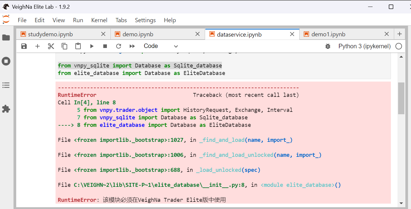
Task: Copy the selected cell via the toolbar icon
Action: point(65,46)
